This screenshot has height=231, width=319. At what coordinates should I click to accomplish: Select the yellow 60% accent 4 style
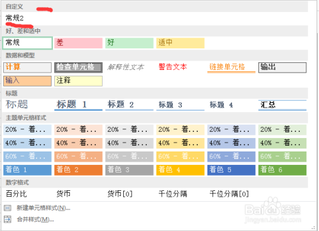[x=181, y=157]
